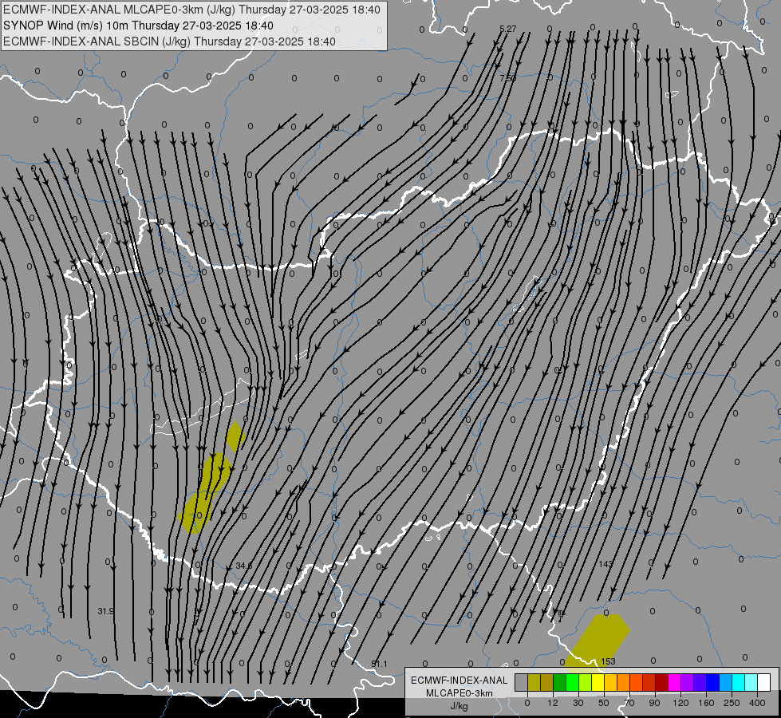Click the legend scale label 120
781x718 pixels.
pos(680,703)
